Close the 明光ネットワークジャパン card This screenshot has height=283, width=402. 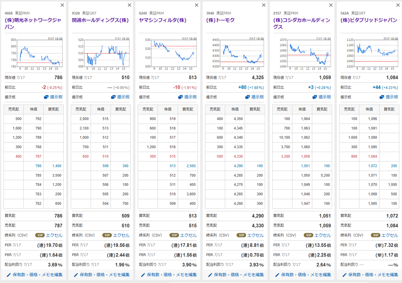pyautogui.click(x=62, y=5)
